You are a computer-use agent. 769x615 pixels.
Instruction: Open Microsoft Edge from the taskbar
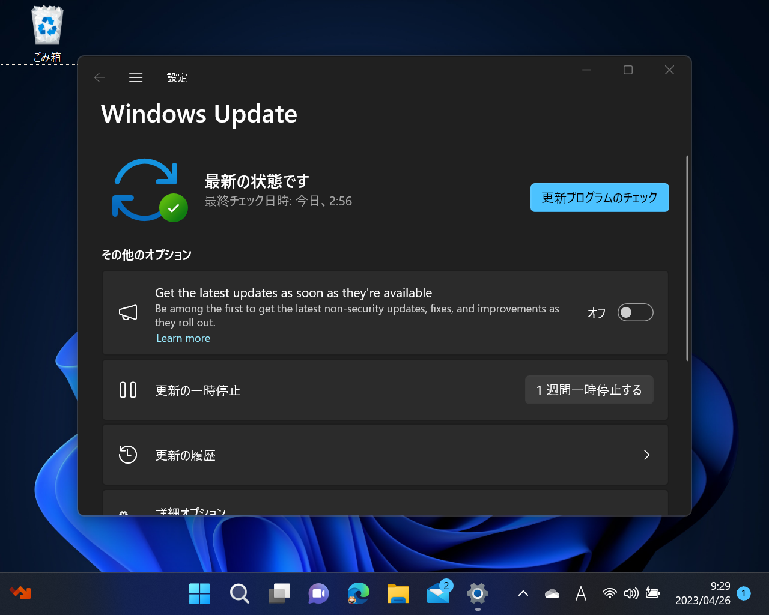click(x=359, y=593)
